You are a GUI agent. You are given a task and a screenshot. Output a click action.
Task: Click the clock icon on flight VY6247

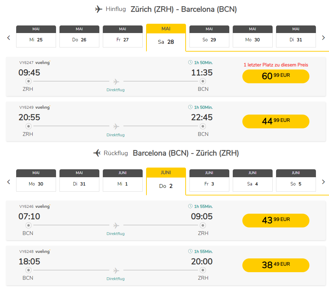point(190,62)
